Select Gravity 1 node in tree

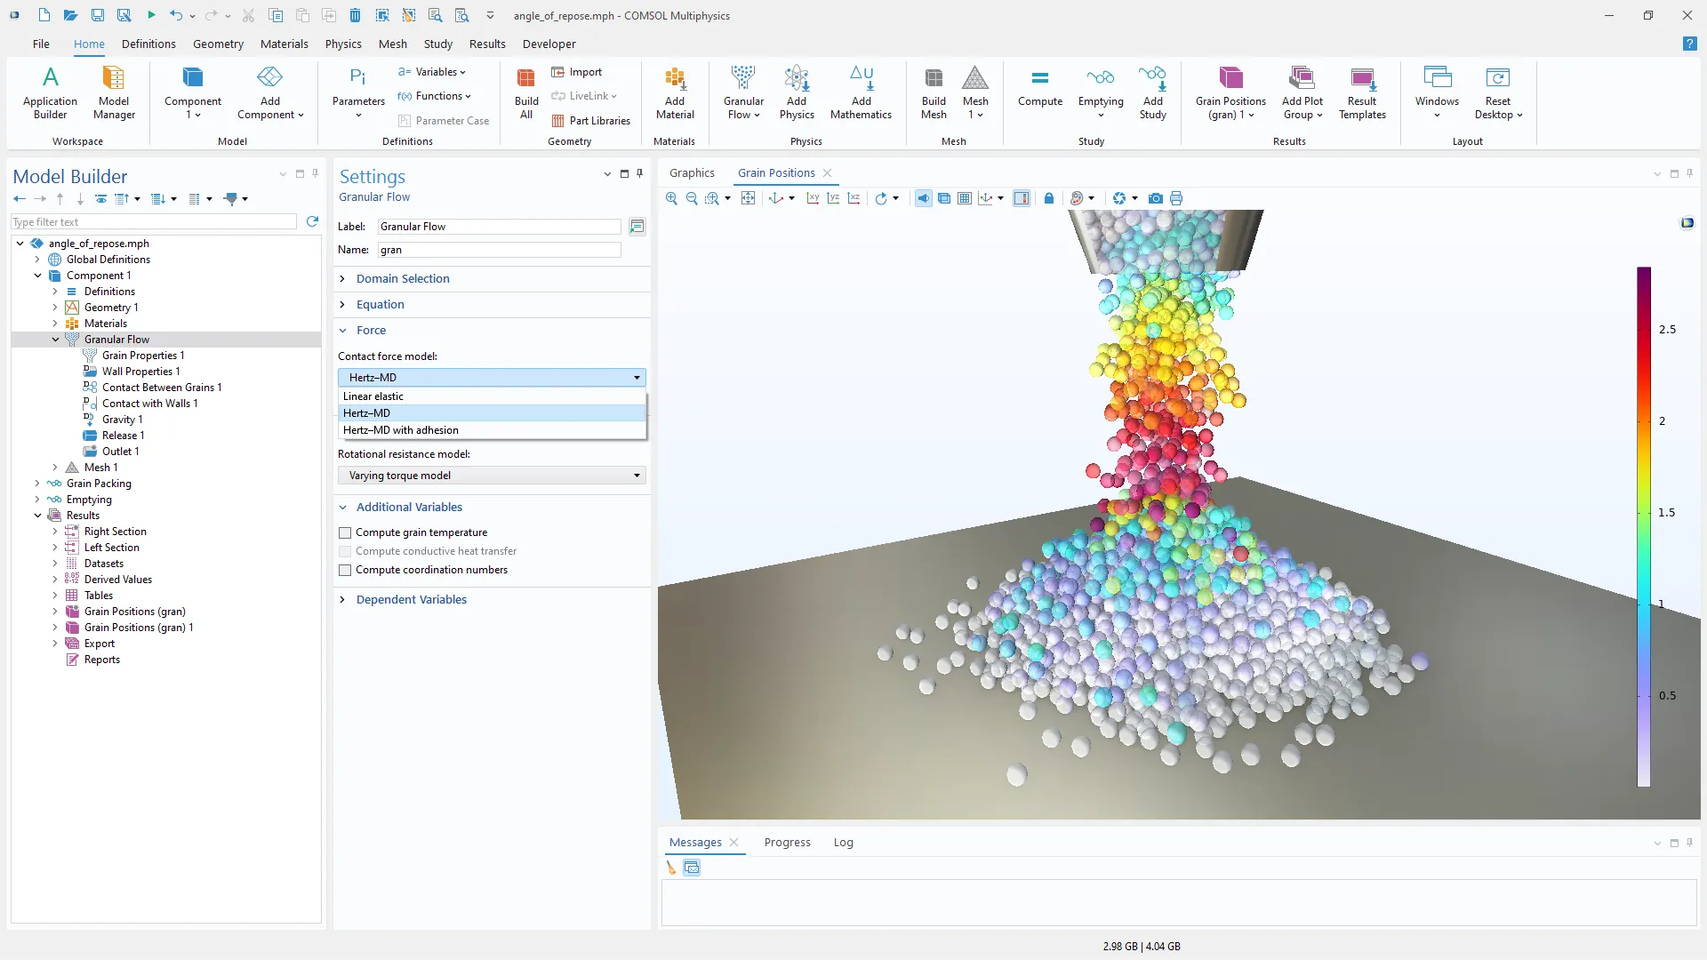coord(122,420)
